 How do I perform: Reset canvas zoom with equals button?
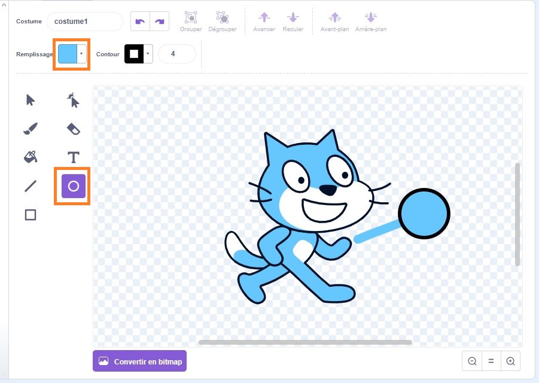coord(491,361)
